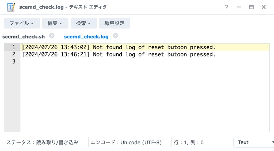This screenshot has width=274, height=151.
Task: Click the help question mark icon
Action: (227, 7)
